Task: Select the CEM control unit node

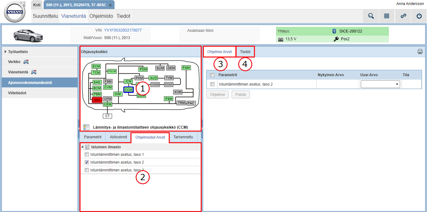Action: 108,104
